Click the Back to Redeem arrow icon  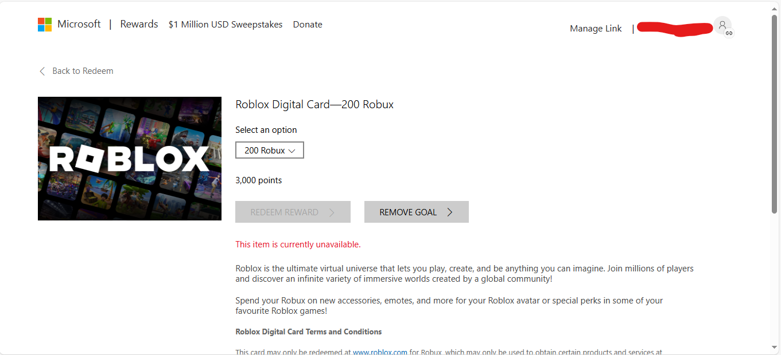click(42, 71)
